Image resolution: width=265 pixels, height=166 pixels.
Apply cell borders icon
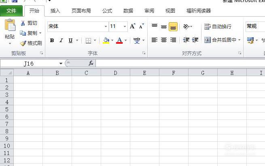88,40
